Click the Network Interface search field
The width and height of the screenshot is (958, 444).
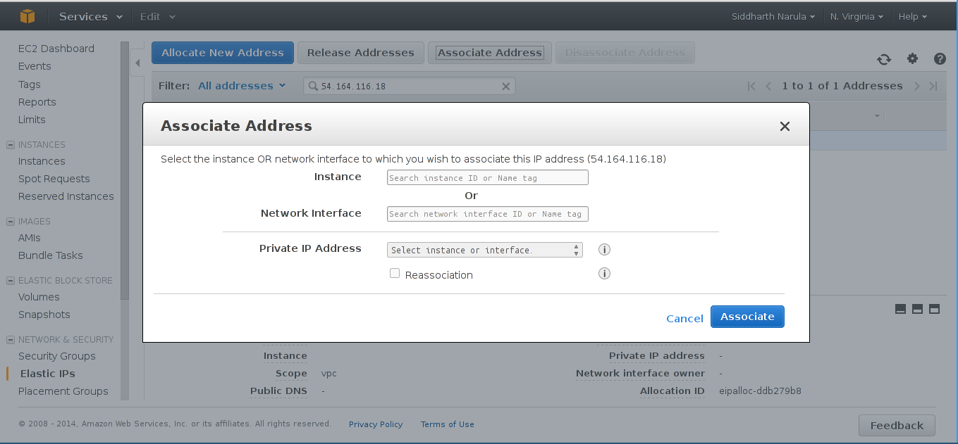click(x=487, y=214)
